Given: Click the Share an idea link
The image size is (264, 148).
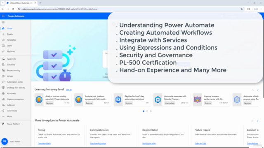Looking at the screenshot, I should pos(200,143).
